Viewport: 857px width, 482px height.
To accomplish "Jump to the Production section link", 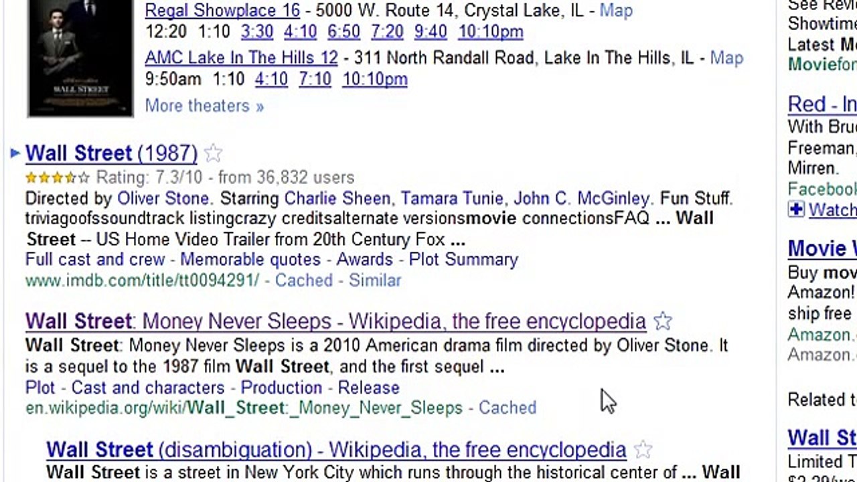I will click(x=281, y=388).
